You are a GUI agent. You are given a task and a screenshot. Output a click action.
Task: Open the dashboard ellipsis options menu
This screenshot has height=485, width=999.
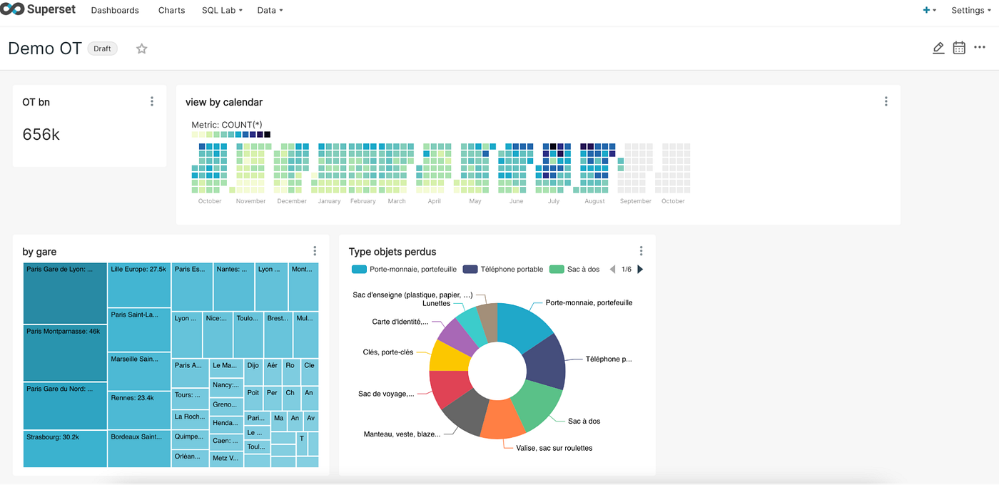[979, 47]
